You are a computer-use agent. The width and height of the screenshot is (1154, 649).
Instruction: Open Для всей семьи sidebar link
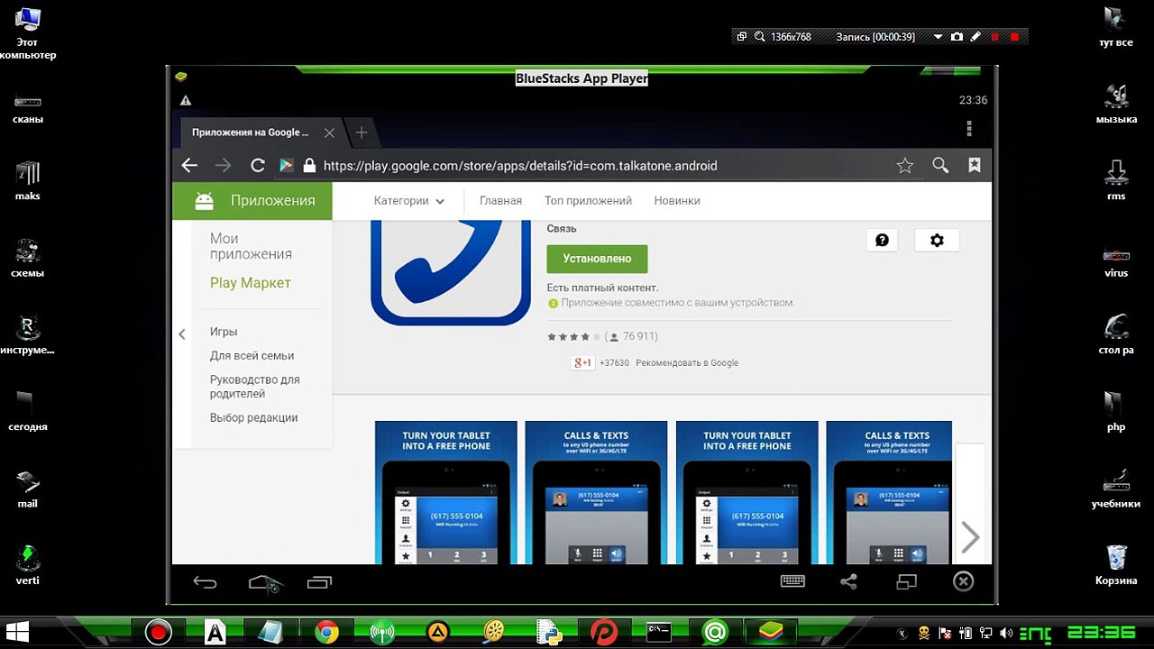(252, 356)
